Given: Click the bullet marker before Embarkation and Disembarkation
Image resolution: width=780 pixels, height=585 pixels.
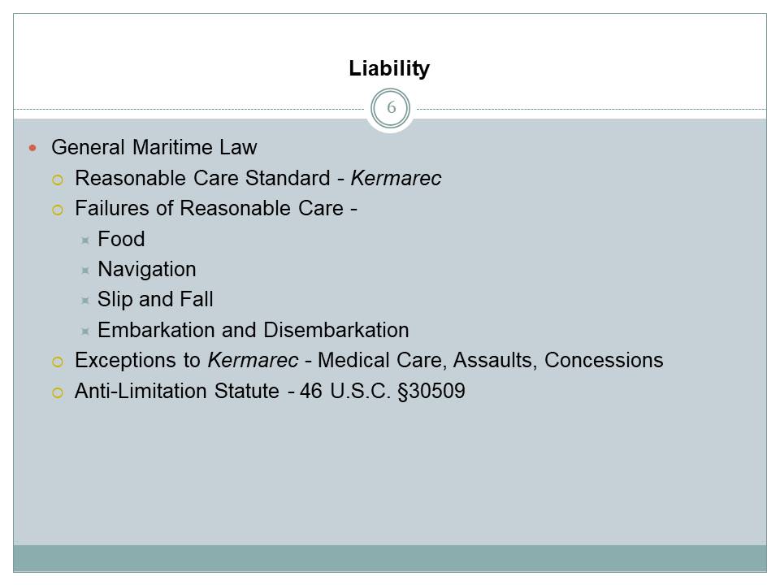Looking at the screenshot, I should 84,331.
